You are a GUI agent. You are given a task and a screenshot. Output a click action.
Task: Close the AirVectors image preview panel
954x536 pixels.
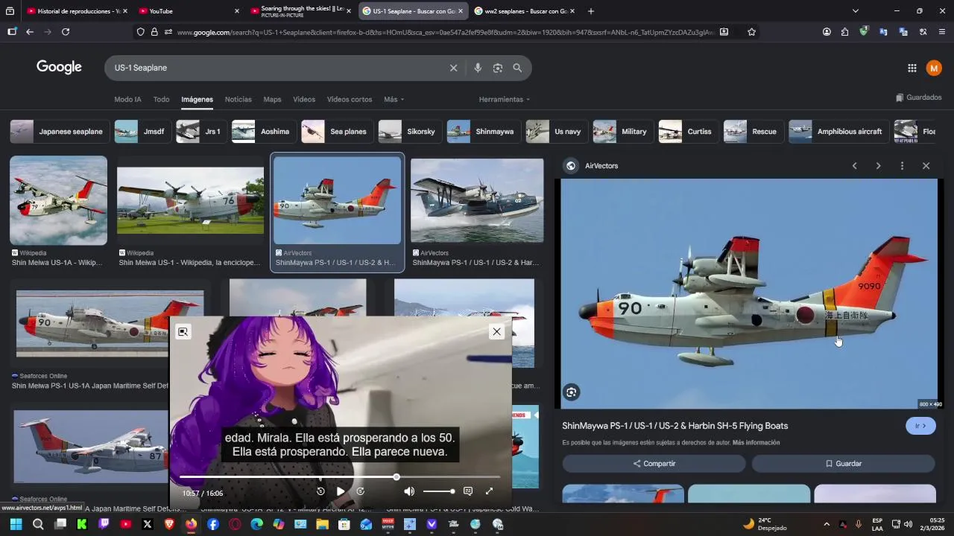926,166
